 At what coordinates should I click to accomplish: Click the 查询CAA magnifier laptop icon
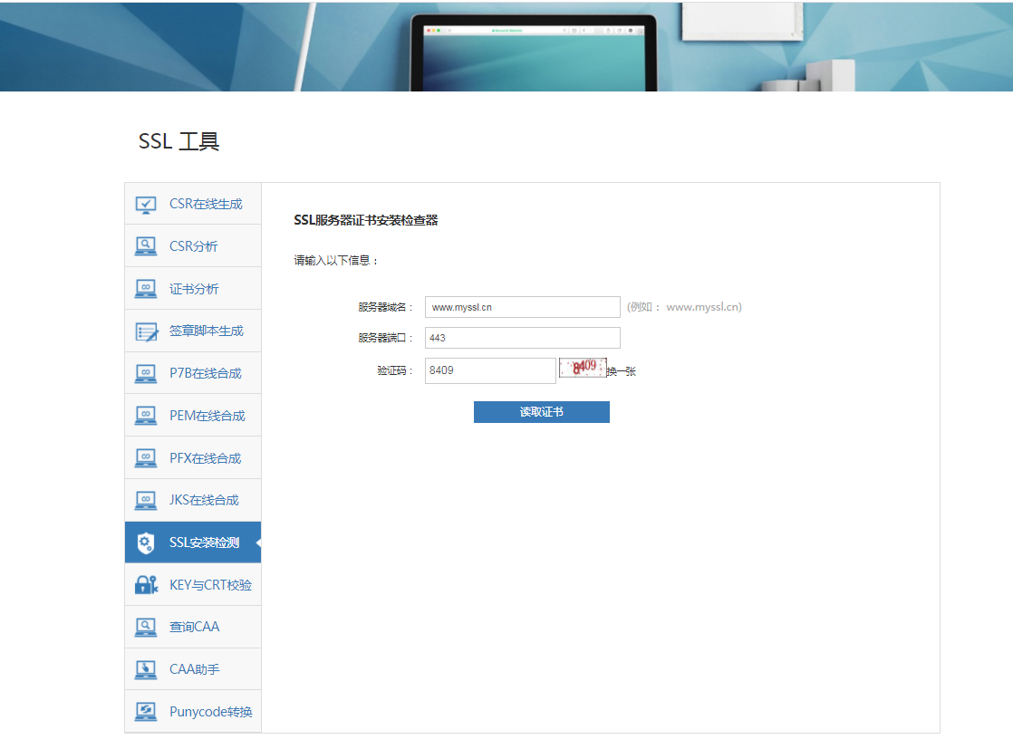click(x=146, y=628)
